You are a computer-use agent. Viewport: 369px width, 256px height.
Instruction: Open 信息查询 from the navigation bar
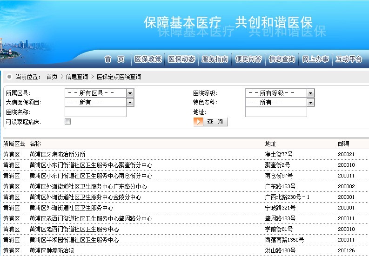tap(282, 59)
